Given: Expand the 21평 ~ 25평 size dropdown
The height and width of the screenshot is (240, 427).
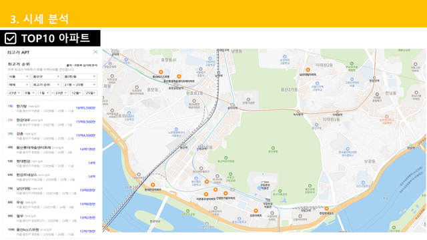Looking at the screenshot, I should click(x=80, y=85).
